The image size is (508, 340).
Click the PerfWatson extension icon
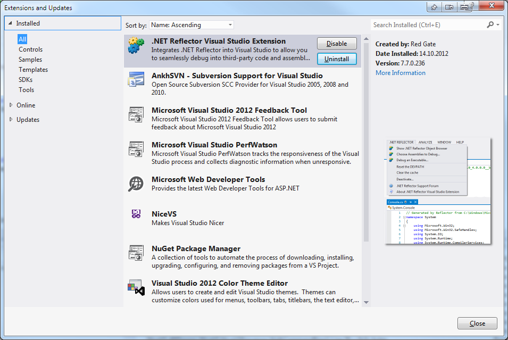[136, 150]
